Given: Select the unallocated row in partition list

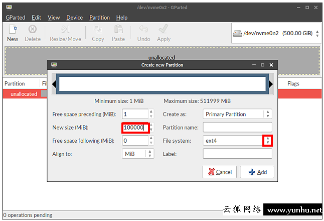Looking at the screenshot, I should [x=162, y=94].
